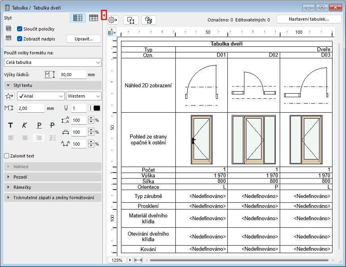Uncheck the Zobrazit nadpis checkbox

pyautogui.click(x=20, y=39)
